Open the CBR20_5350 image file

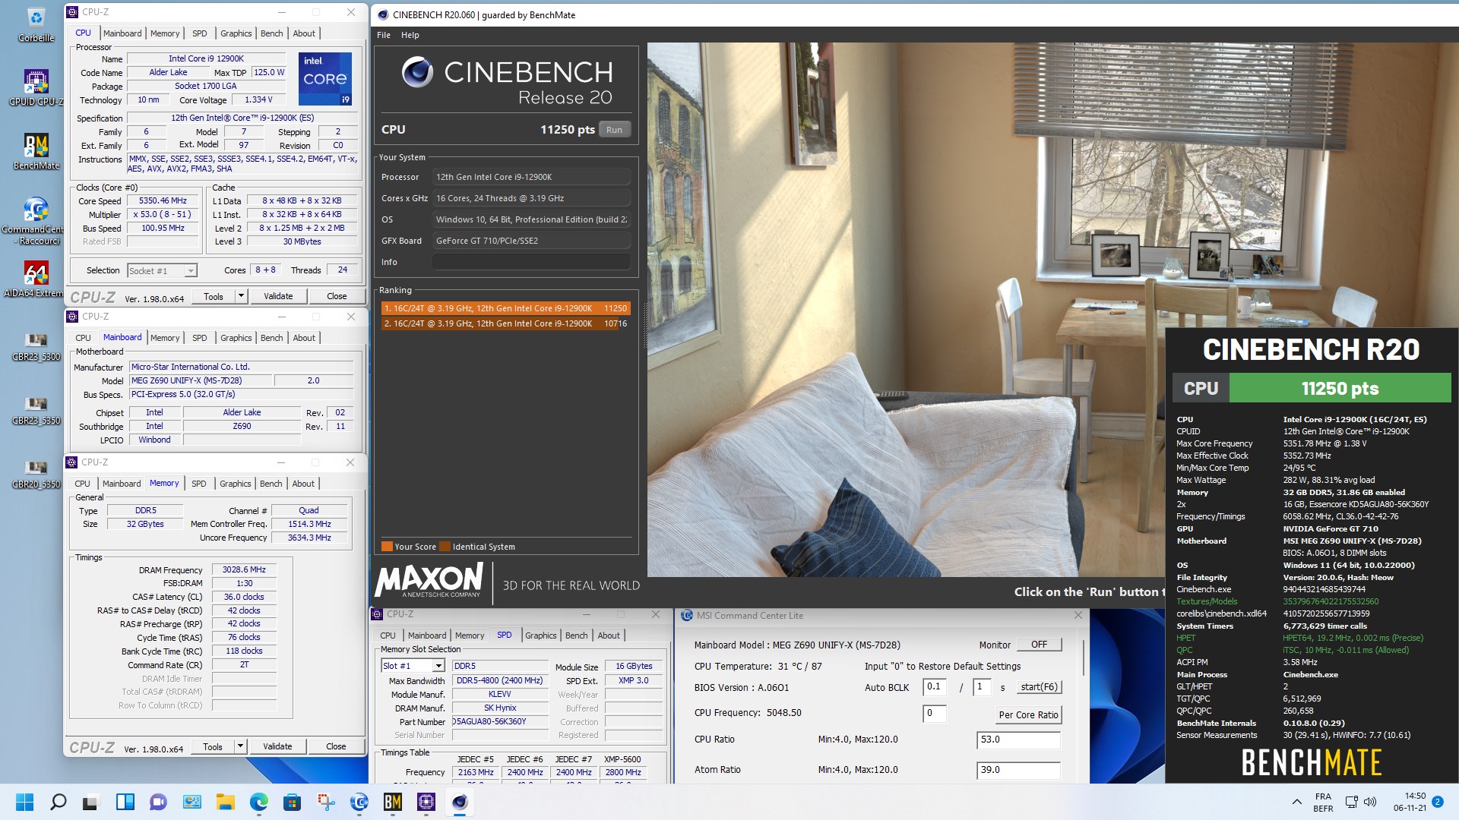[36, 474]
